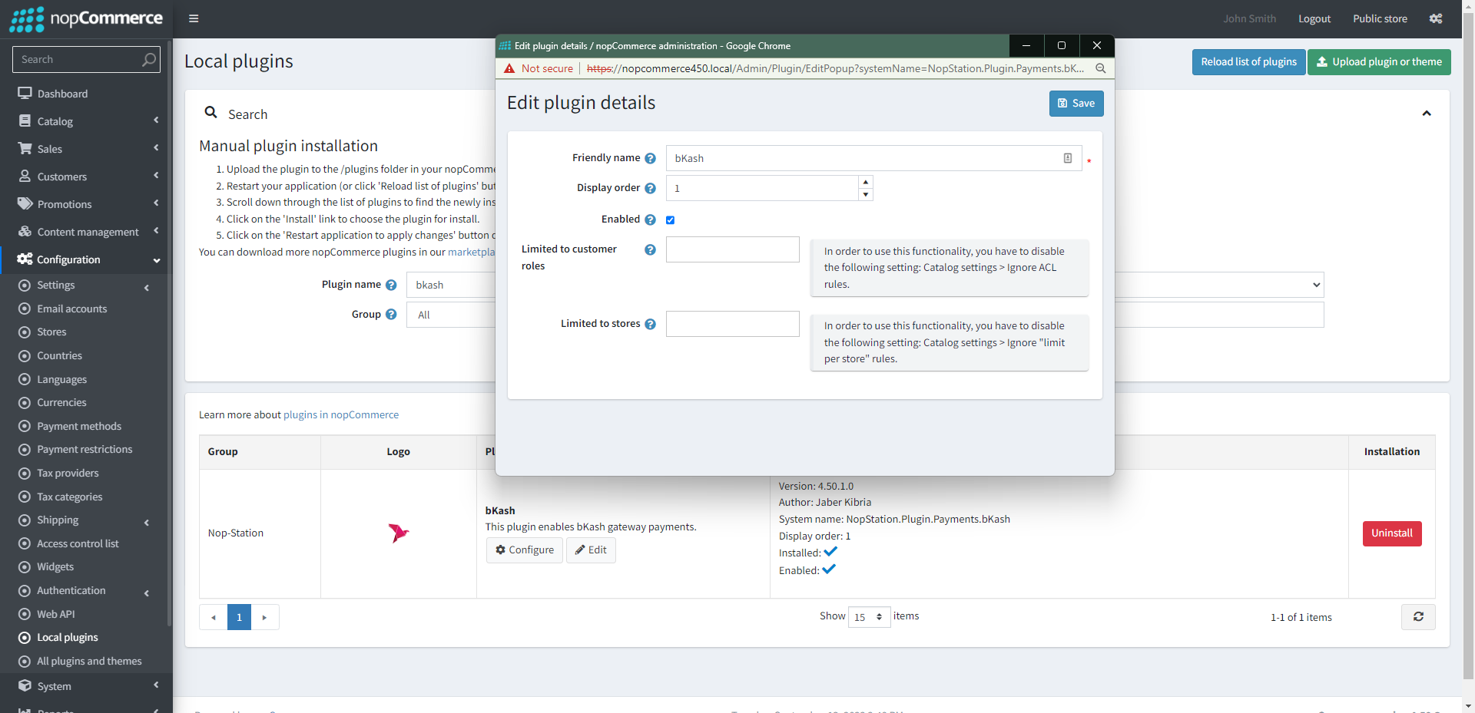Click the Limited to customer roles field

(x=733, y=249)
